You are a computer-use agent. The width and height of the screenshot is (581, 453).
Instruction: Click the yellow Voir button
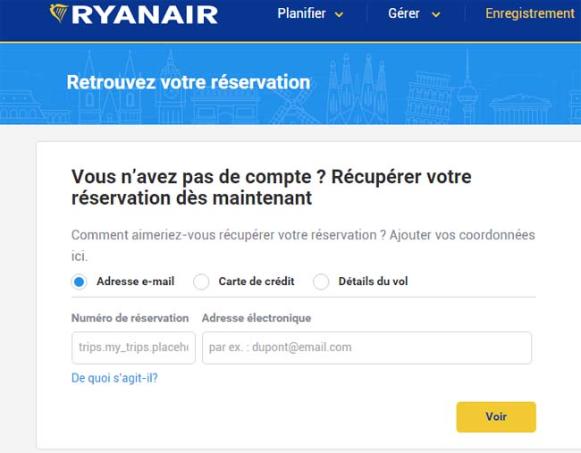tap(496, 416)
